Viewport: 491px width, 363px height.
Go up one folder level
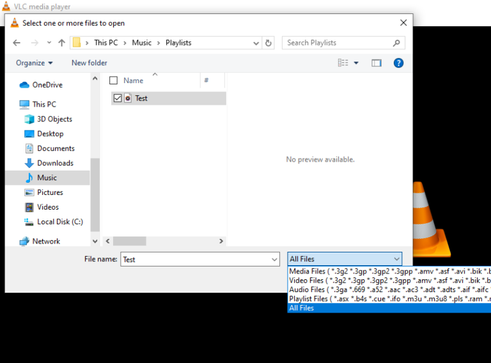click(x=61, y=43)
